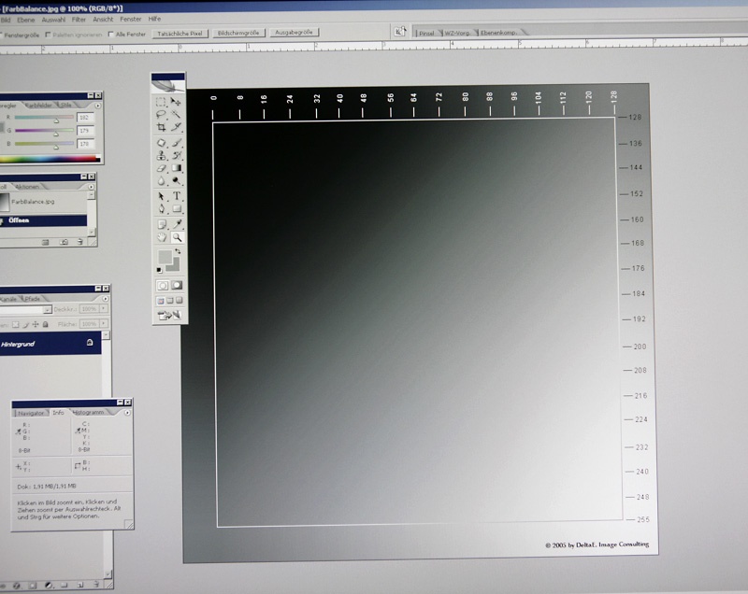Swap foreground and background colors
The width and height of the screenshot is (748, 594).
pyautogui.click(x=178, y=252)
